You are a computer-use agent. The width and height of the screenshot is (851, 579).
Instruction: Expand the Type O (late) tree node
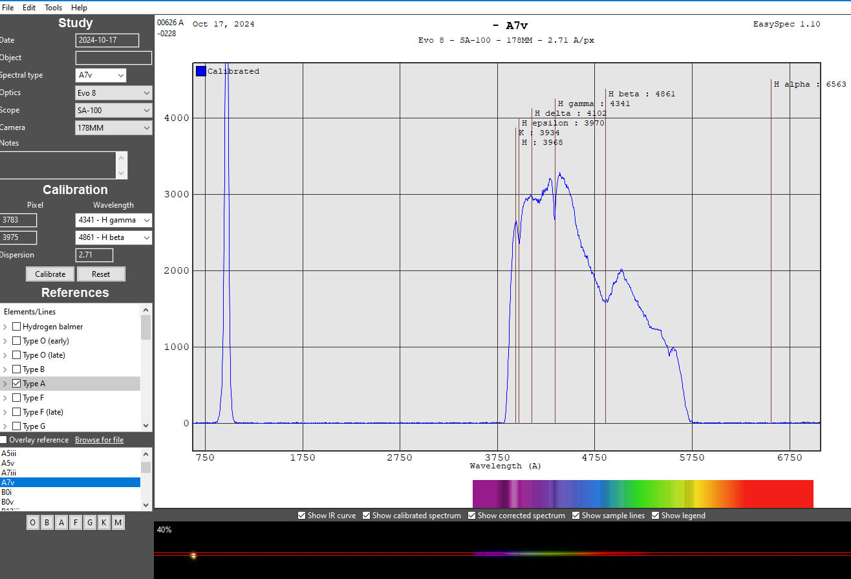tap(5, 355)
